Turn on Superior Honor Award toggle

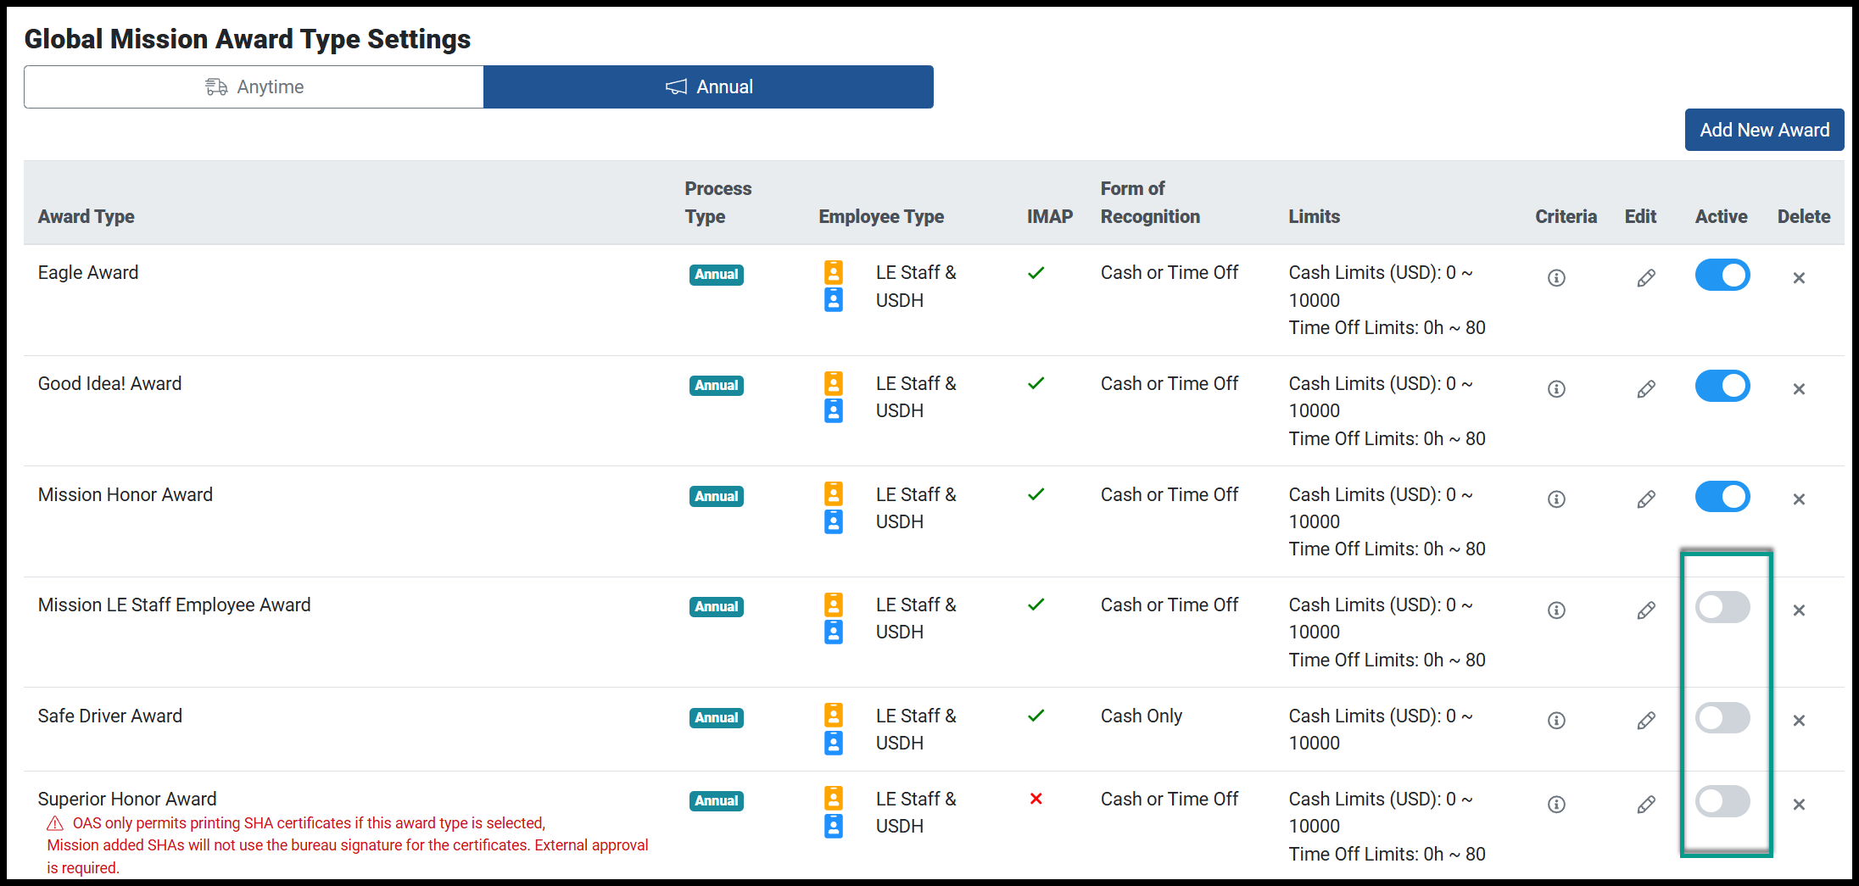[1722, 801]
